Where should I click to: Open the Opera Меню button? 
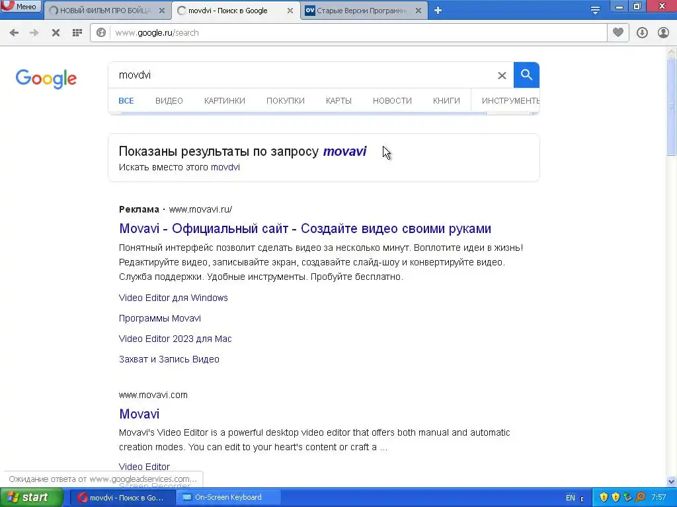pos(20,6)
